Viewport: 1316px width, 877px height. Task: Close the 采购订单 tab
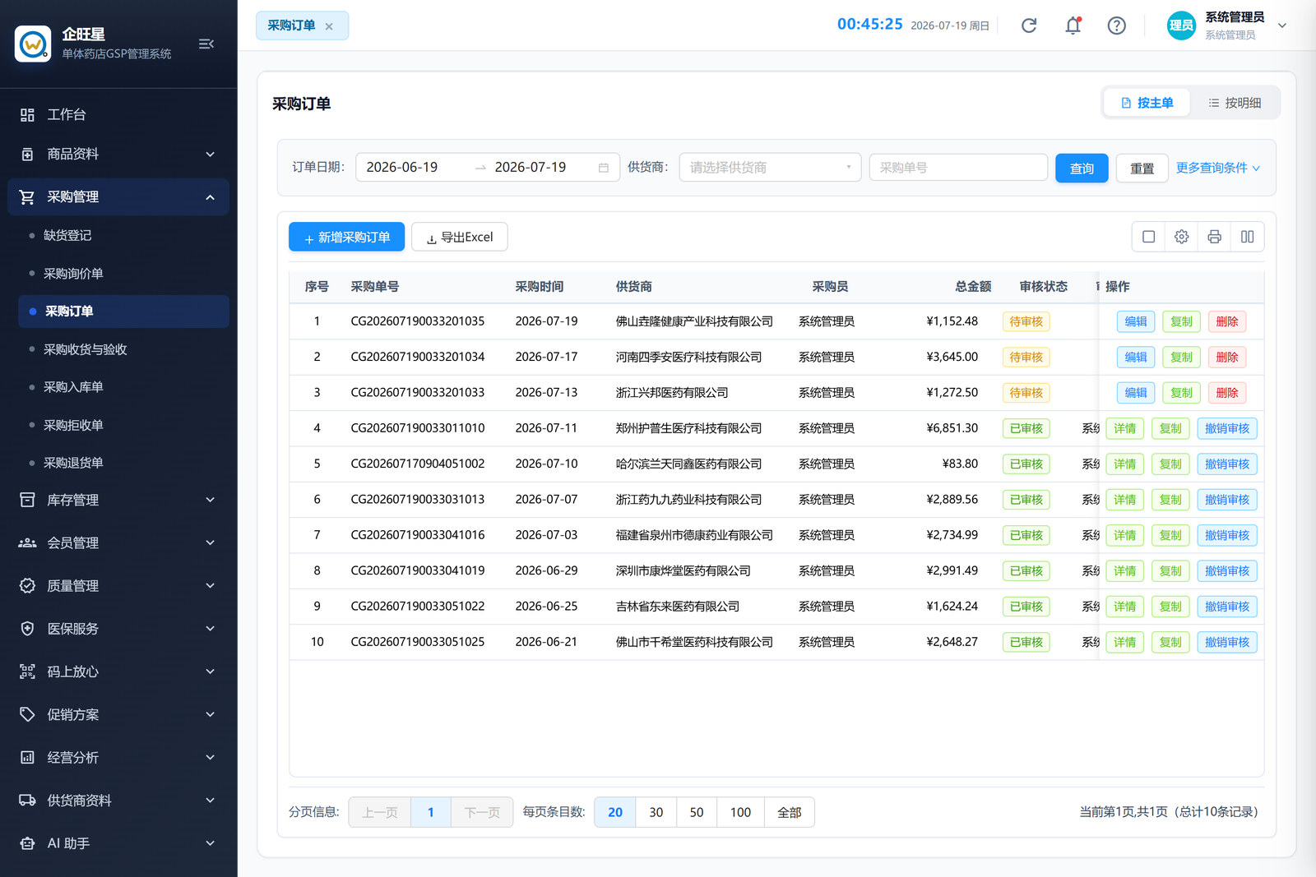point(329,26)
